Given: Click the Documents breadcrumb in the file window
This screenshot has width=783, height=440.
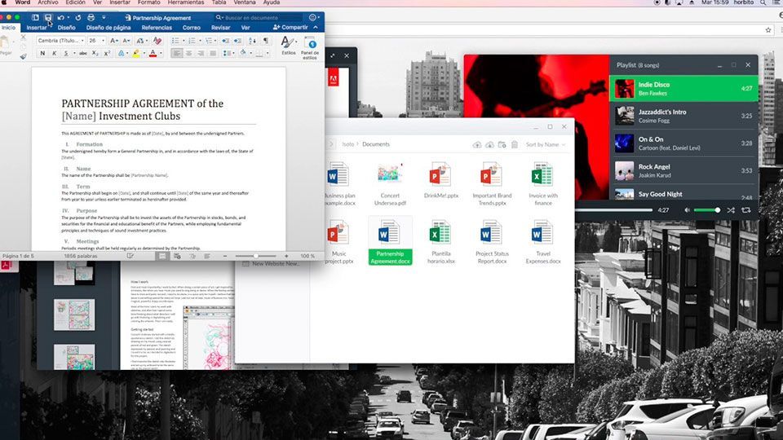Looking at the screenshot, I should coord(376,144).
